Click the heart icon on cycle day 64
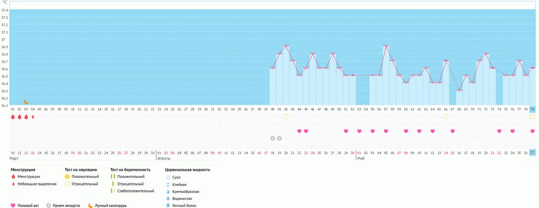Screen dimensions: 539x208 (x=432, y=131)
